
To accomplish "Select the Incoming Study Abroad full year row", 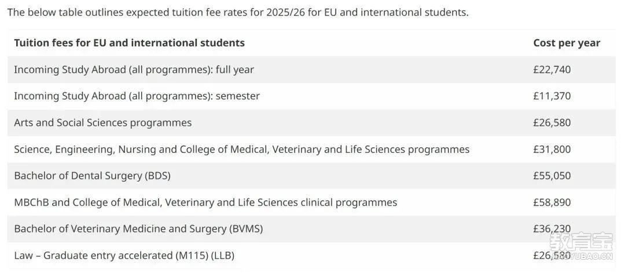I will coord(311,69).
